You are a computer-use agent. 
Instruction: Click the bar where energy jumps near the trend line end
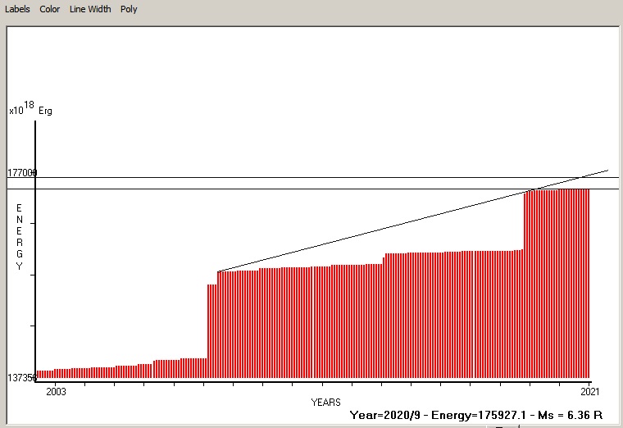[x=525, y=283]
